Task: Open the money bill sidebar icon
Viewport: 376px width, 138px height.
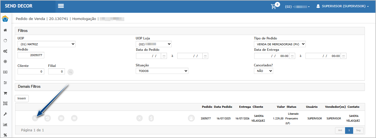Action: tap(5, 72)
